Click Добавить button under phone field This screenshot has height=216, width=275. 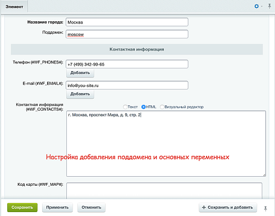tap(80, 73)
